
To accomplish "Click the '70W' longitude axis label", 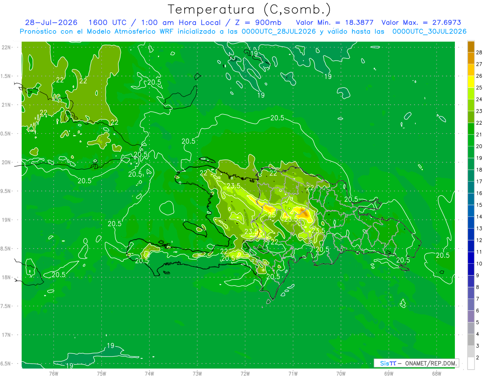I will [x=341, y=373].
